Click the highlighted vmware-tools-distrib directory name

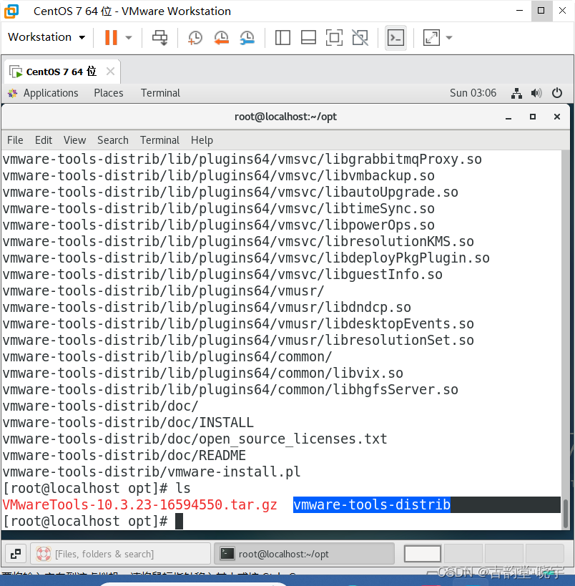click(372, 504)
